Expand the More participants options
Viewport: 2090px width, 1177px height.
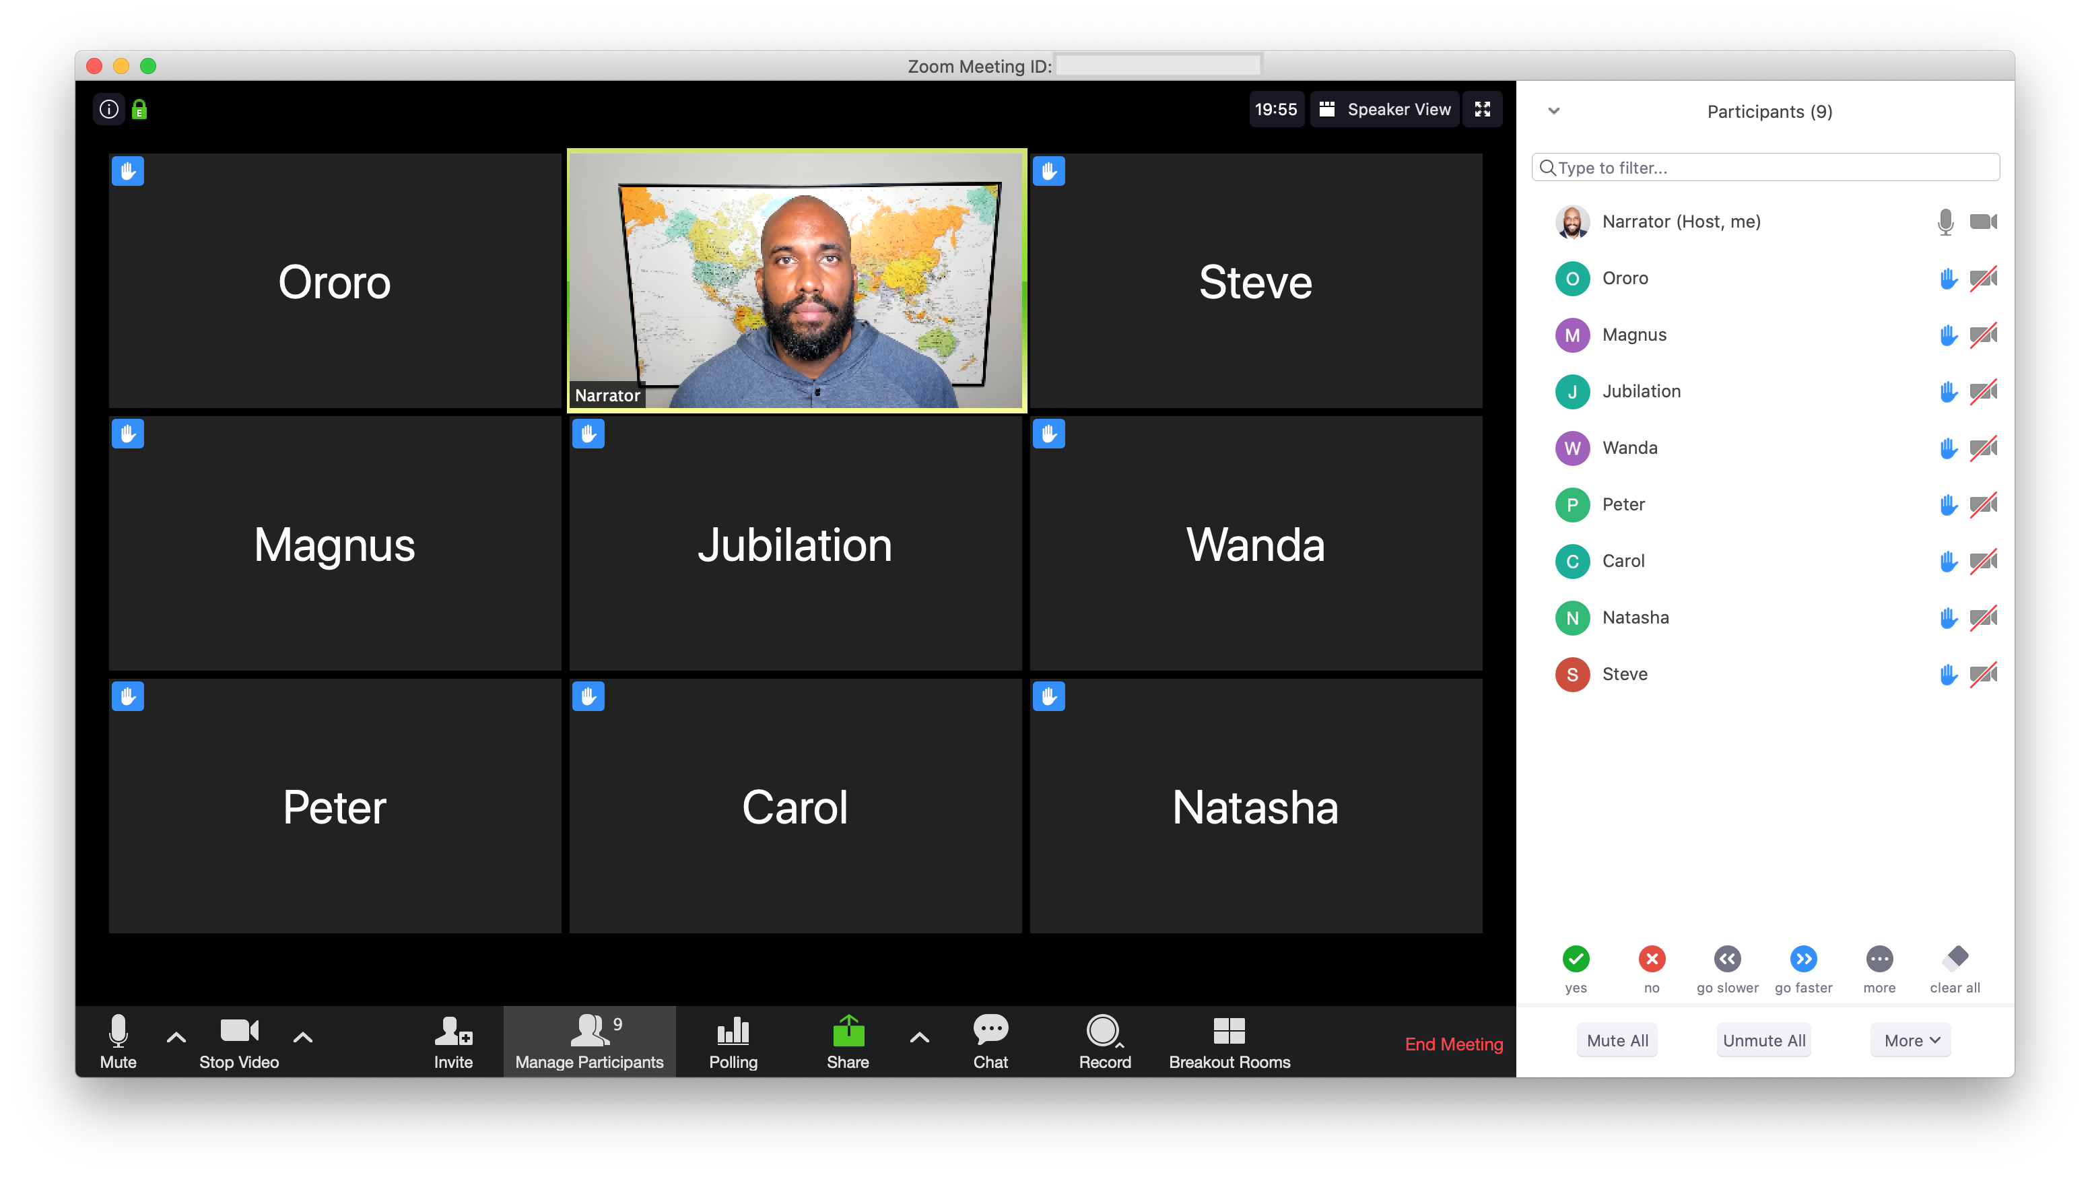tap(1911, 1038)
